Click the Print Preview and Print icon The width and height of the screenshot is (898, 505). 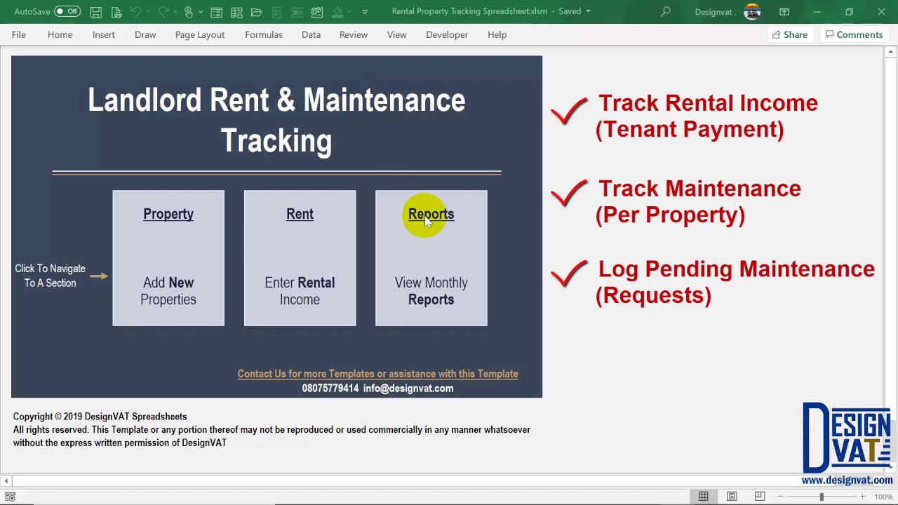click(x=115, y=12)
